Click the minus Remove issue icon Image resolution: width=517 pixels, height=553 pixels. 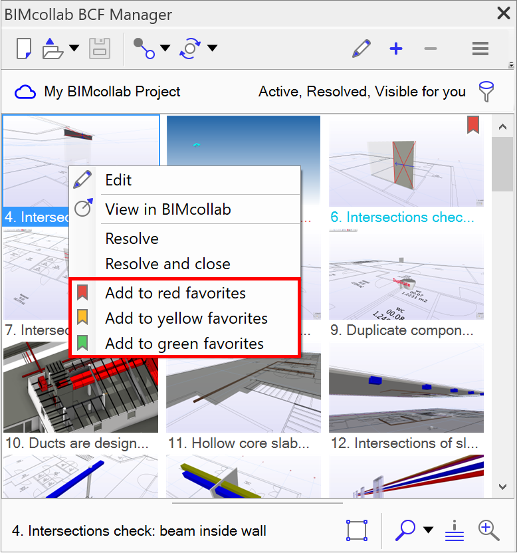tap(431, 49)
